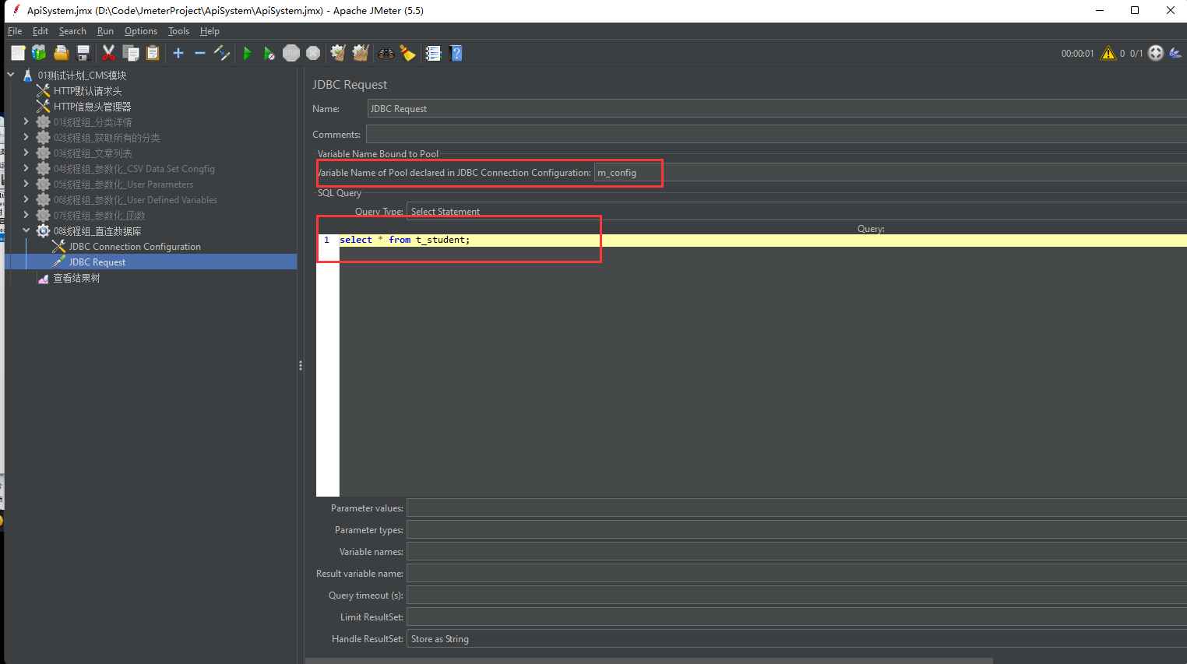The width and height of the screenshot is (1187, 664).
Task: Click the Limit ResultSet field
Action: 796,617
